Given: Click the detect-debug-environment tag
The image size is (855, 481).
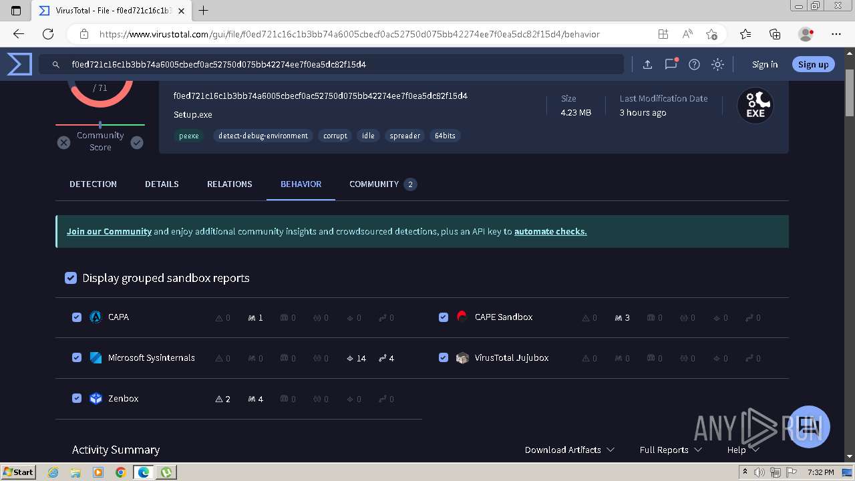Looking at the screenshot, I should 263,136.
